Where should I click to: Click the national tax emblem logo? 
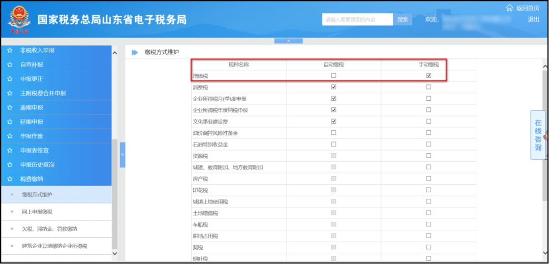click(x=19, y=20)
